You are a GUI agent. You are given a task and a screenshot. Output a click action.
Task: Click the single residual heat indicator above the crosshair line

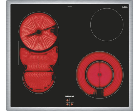(x=68, y=100)
